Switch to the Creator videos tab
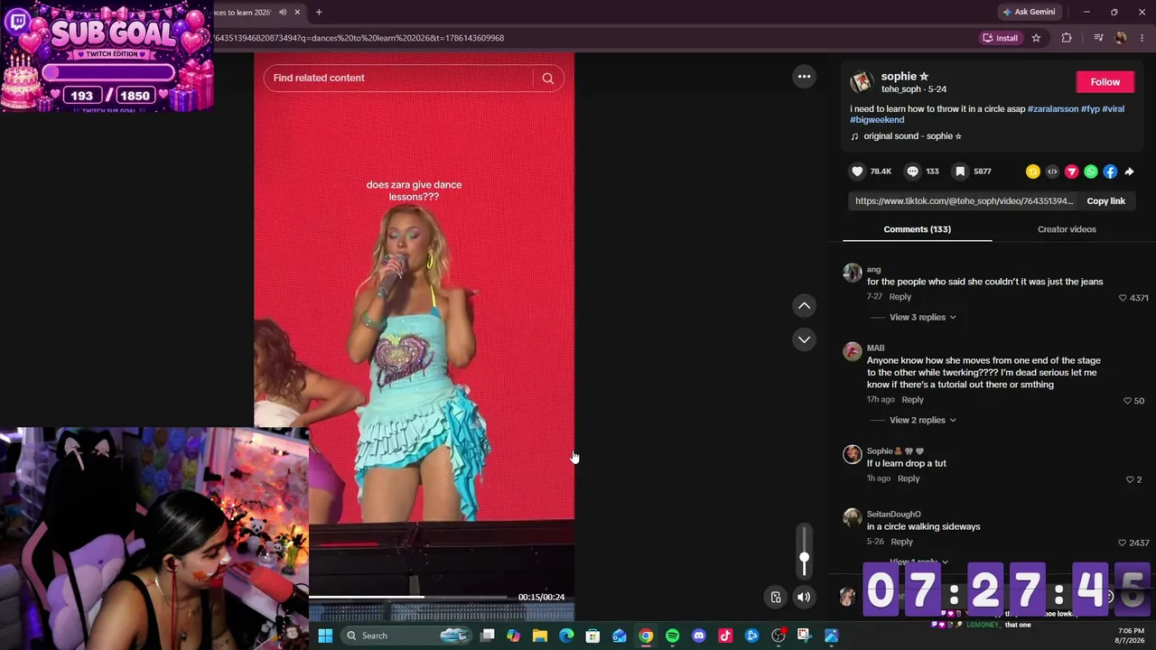Image resolution: width=1156 pixels, height=650 pixels. (1067, 229)
